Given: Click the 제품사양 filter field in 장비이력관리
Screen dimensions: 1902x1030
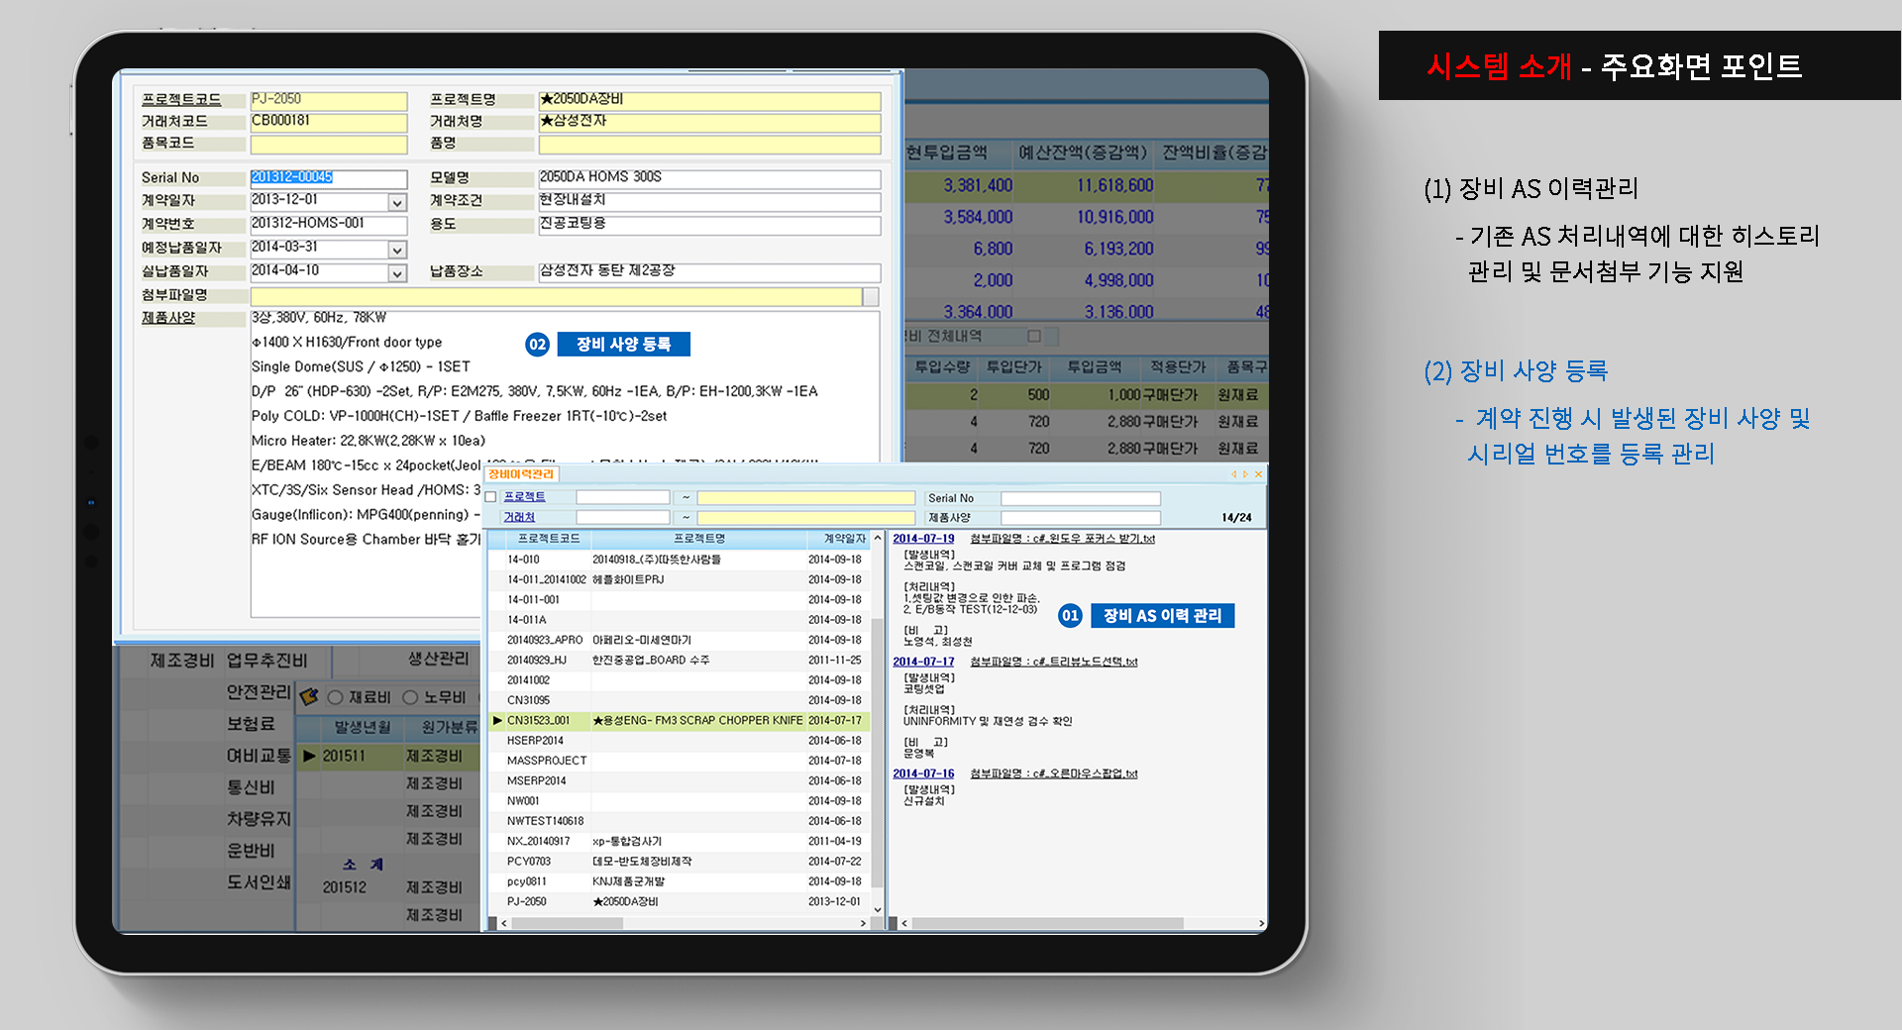Looking at the screenshot, I should pyautogui.click(x=1080, y=517).
